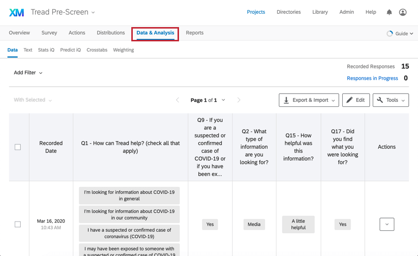Open the Stats iQ sub-tab
The image size is (418, 256).
(x=46, y=50)
